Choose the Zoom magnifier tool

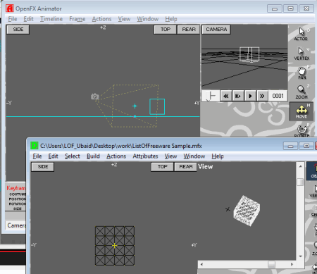[302, 92]
